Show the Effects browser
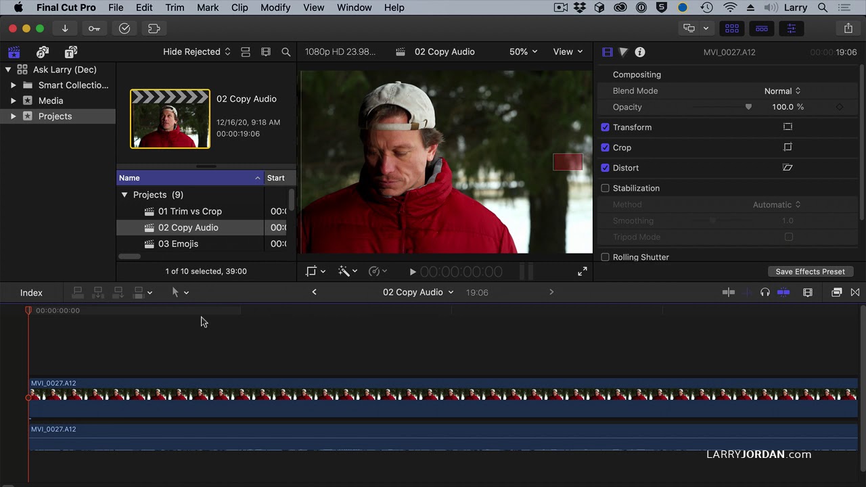Screen dimensions: 866x487 837,292
